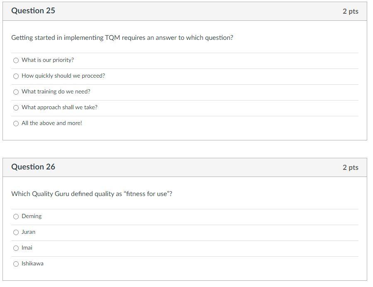
Task: Click the Question 25 header
Action: 33,11
